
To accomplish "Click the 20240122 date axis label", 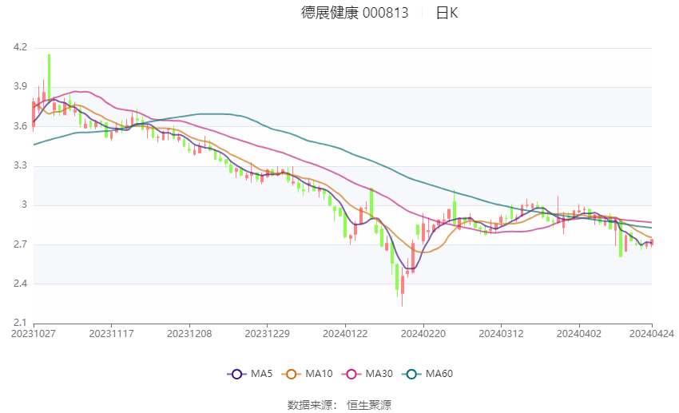I will pos(345,334).
